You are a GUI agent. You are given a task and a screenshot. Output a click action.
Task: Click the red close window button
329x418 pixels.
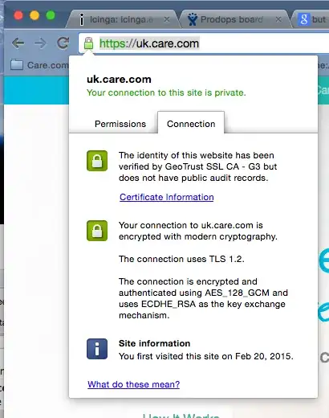(x=18, y=15)
